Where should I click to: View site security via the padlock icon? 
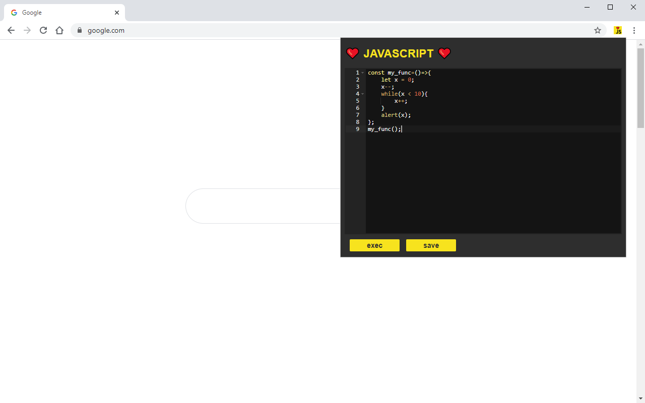[79, 30]
